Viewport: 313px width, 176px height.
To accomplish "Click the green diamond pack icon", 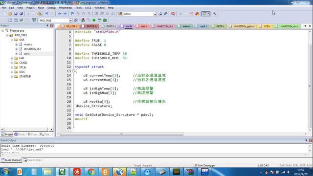I will (x=94, y=20).
